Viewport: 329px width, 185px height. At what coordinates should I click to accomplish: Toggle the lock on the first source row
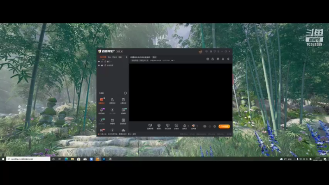102,61
